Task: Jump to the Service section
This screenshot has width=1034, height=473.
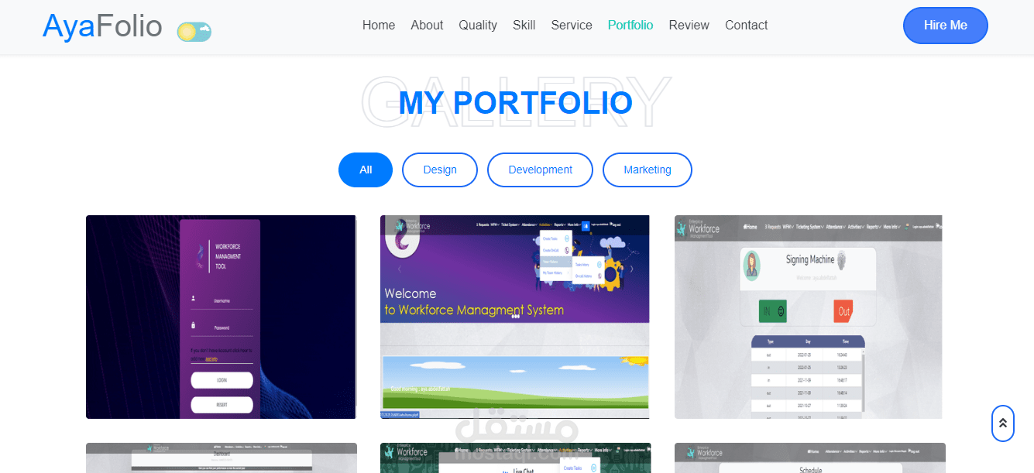Action: [572, 25]
